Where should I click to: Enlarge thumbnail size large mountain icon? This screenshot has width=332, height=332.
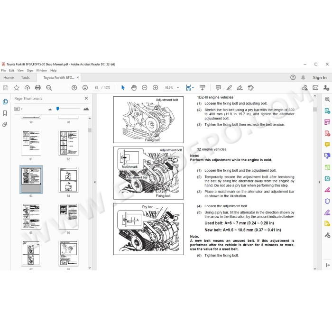point(86,109)
